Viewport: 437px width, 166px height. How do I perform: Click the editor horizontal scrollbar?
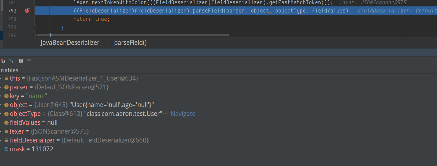point(131,35)
